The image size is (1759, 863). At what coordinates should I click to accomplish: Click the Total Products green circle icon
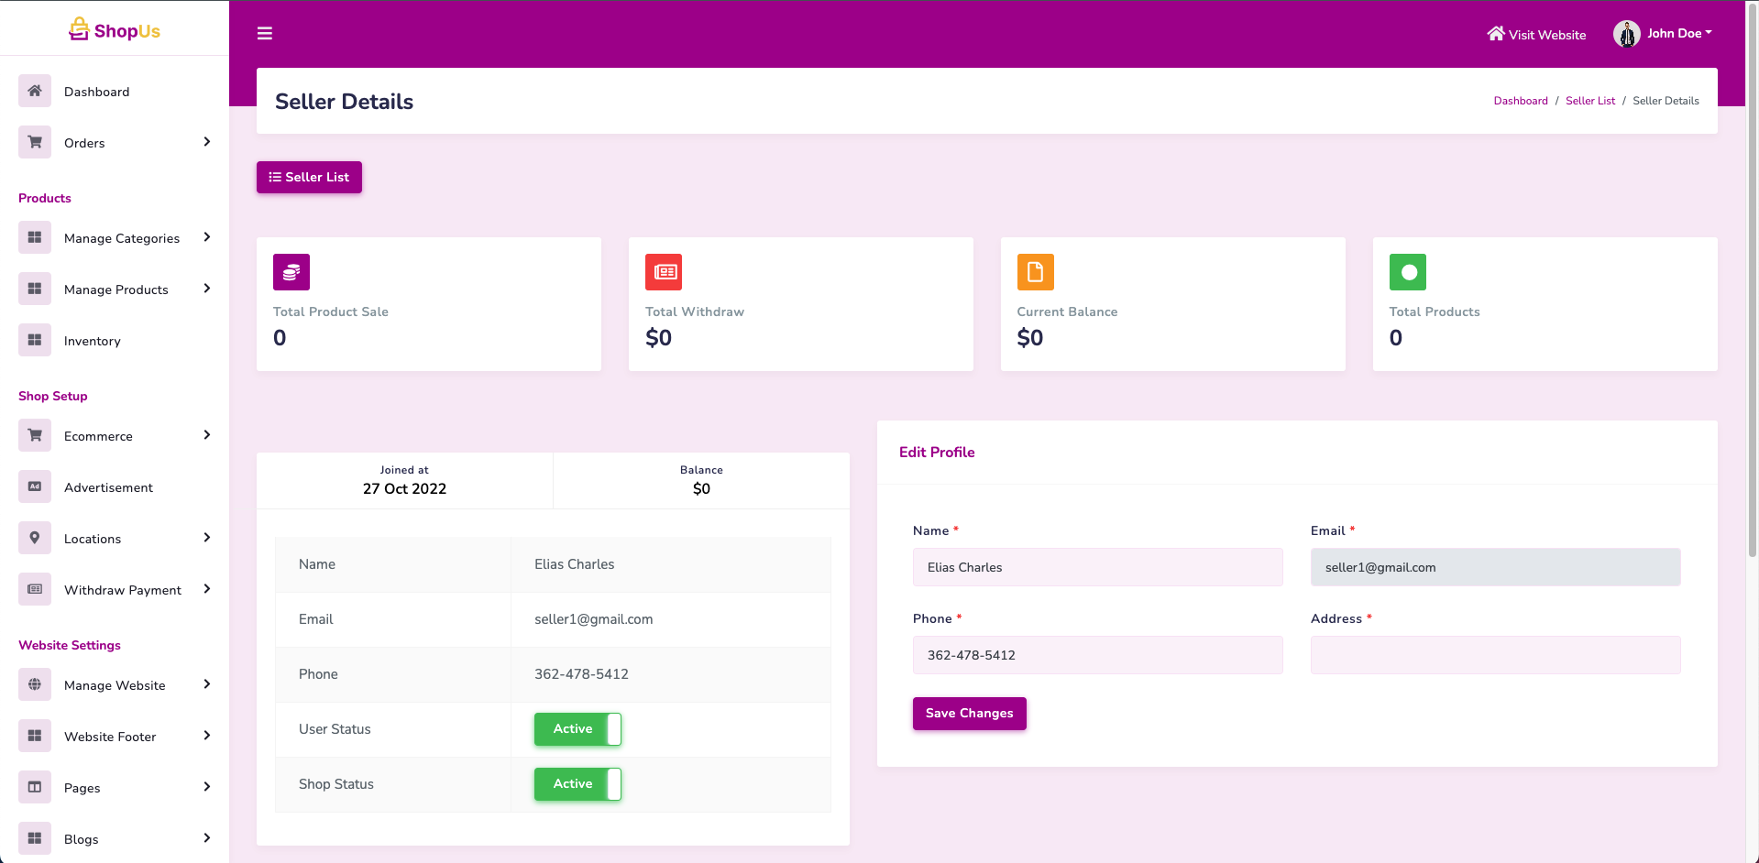pos(1408,272)
